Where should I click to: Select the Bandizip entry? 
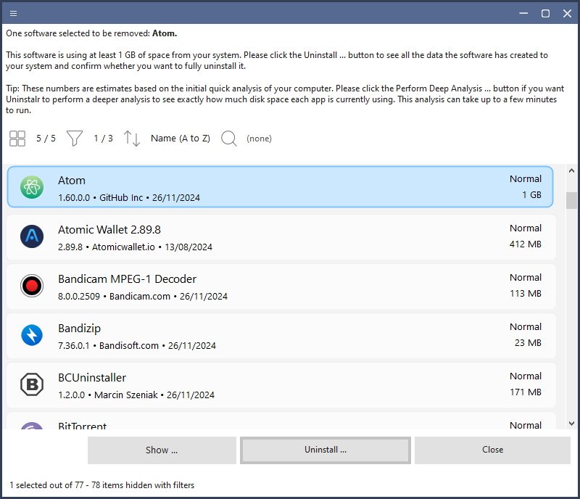click(281, 335)
